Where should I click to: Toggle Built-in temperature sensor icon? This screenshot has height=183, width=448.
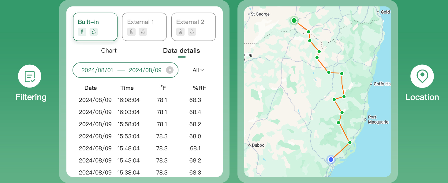82,32
